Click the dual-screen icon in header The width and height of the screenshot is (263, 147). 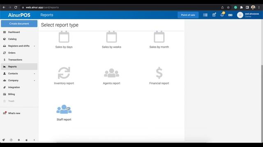pyautogui.click(x=230, y=15)
